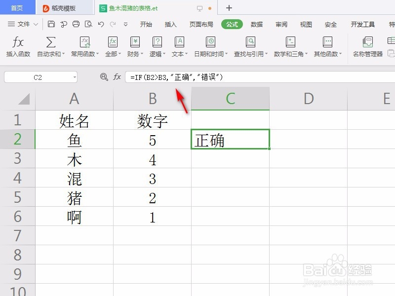395x296 pixels.
Task: Select cell B6 containing 1
Action: click(153, 217)
